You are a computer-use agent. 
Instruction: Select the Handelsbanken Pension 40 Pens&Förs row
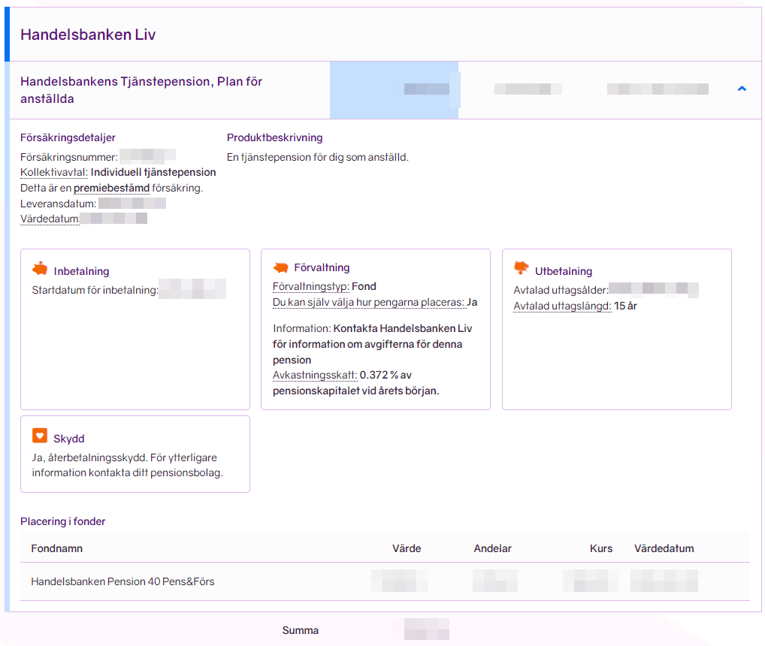click(x=122, y=581)
